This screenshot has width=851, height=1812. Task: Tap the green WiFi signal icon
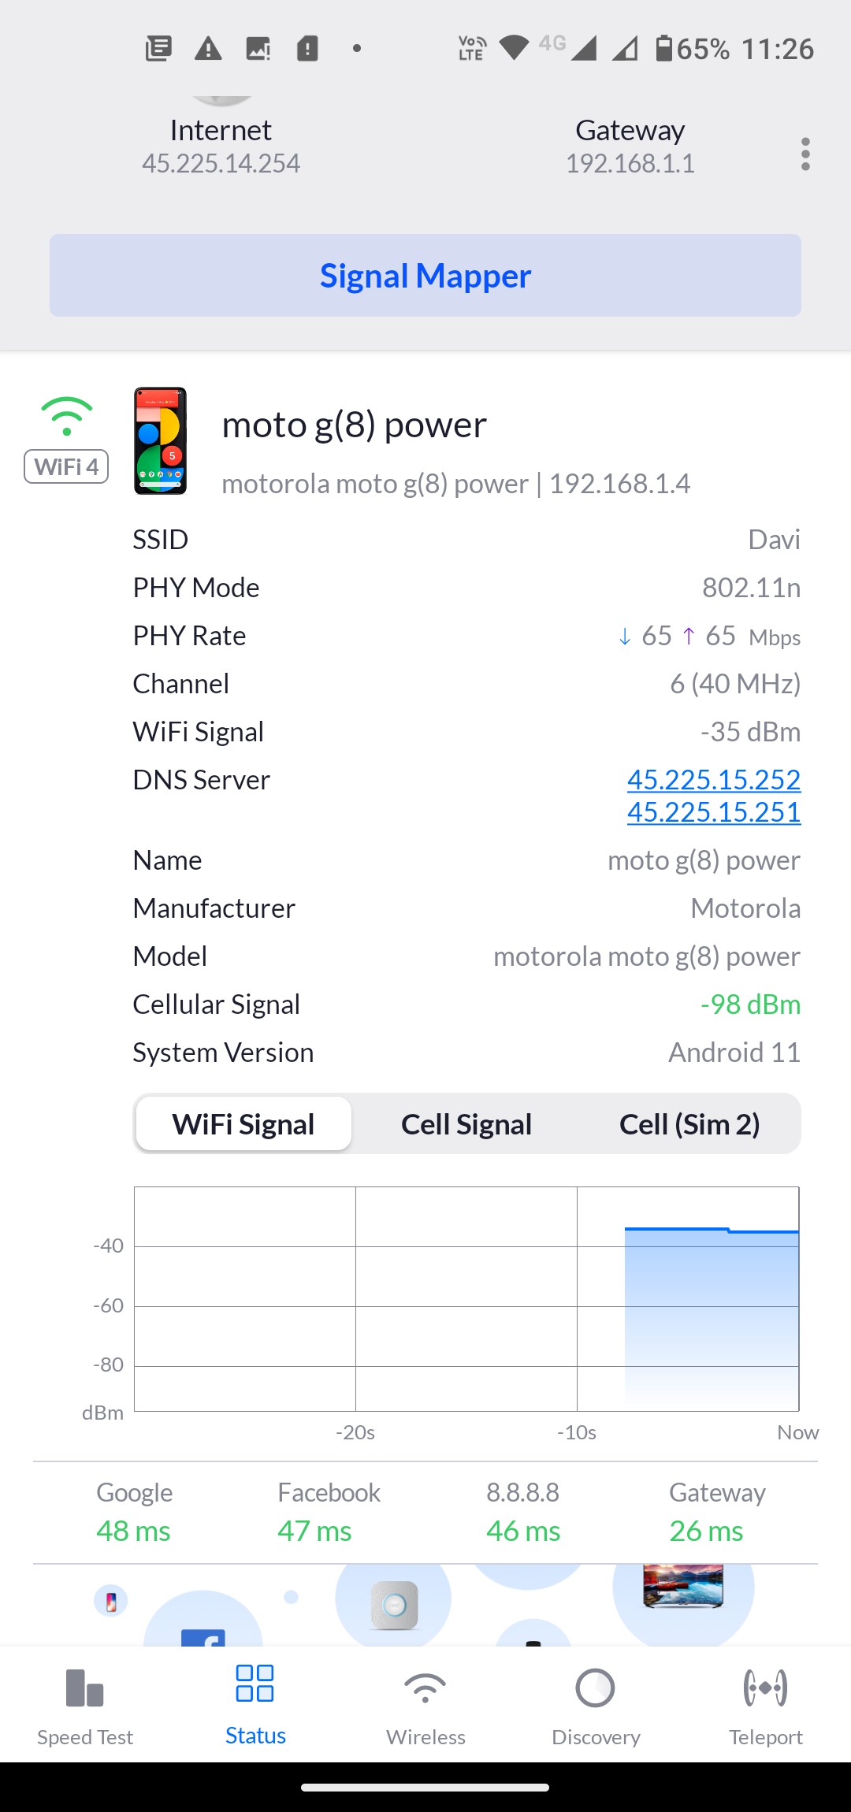click(x=67, y=416)
